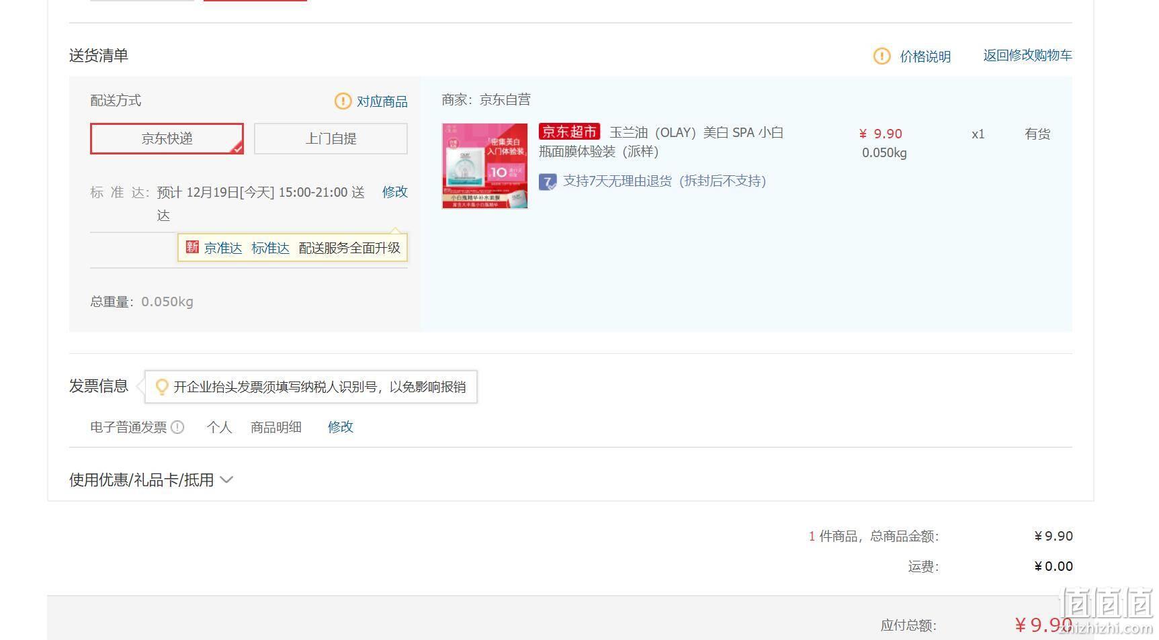Select 京东快递 delivery method
Screen dimensions: 1159x640
[x=167, y=138]
